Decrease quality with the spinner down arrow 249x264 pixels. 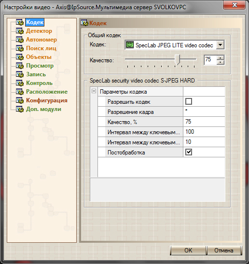click(221, 62)
